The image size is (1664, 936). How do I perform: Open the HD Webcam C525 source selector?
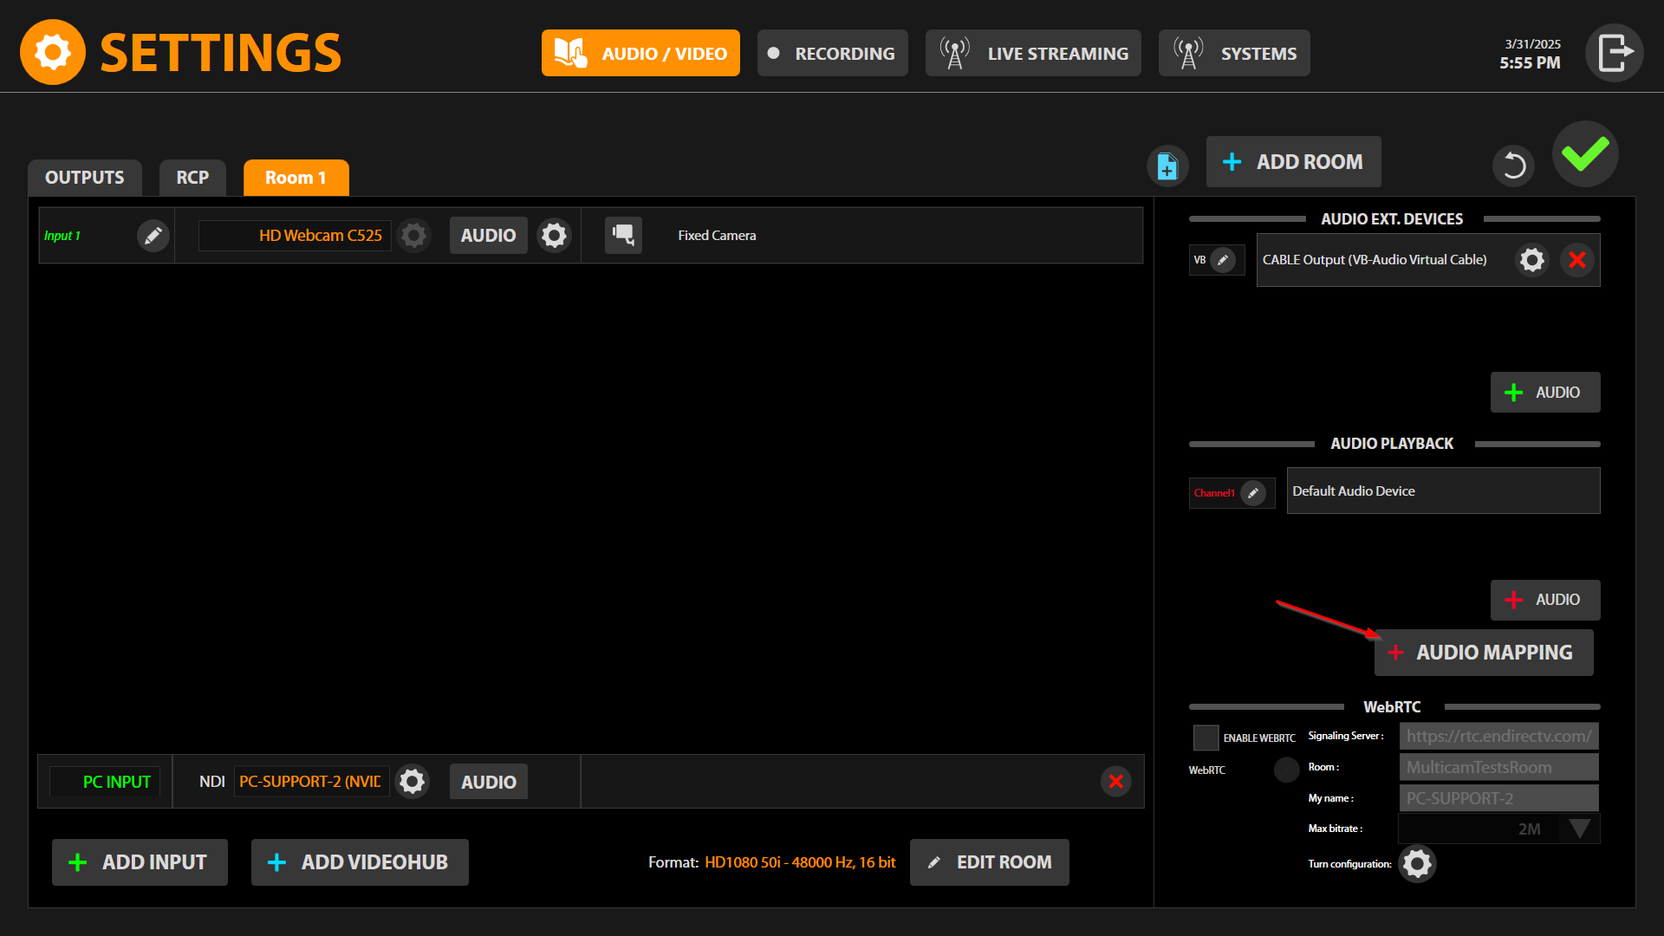(296, 236)
